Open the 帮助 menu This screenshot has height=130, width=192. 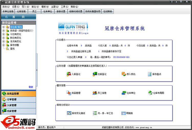click(x=74, y=7)
